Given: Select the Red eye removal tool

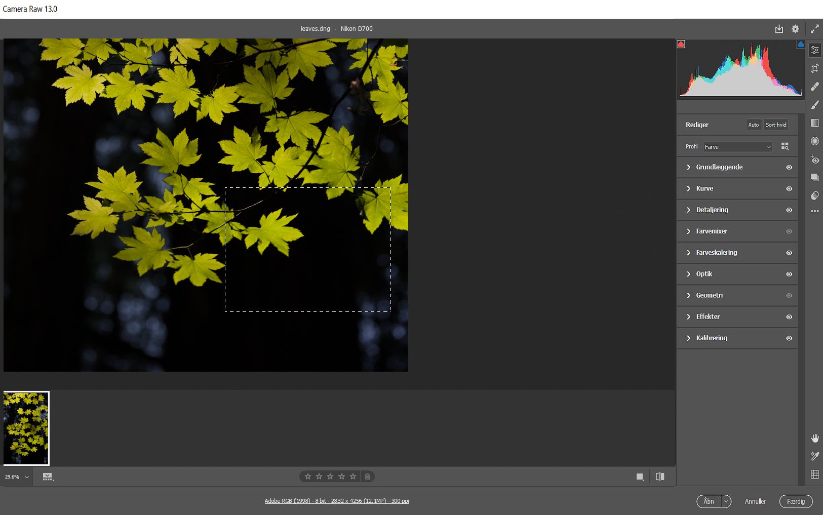Looking at the screenshot, I should point(814,160).
